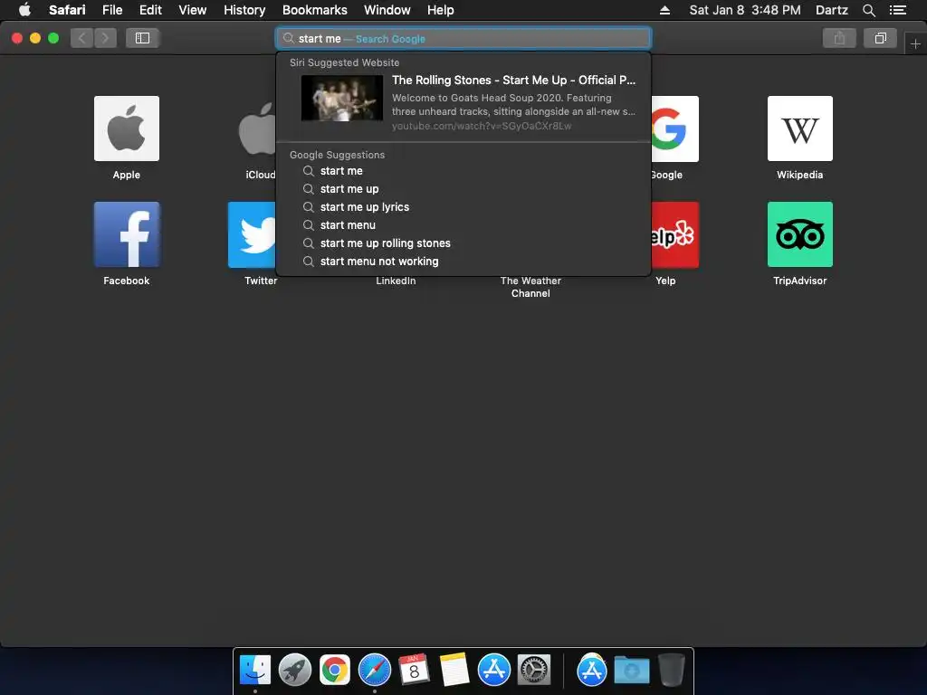
Task: Click the date and time in menu bar
Action: (745, 10)
